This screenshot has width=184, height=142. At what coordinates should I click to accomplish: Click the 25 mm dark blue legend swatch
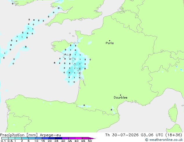(59, 138)
